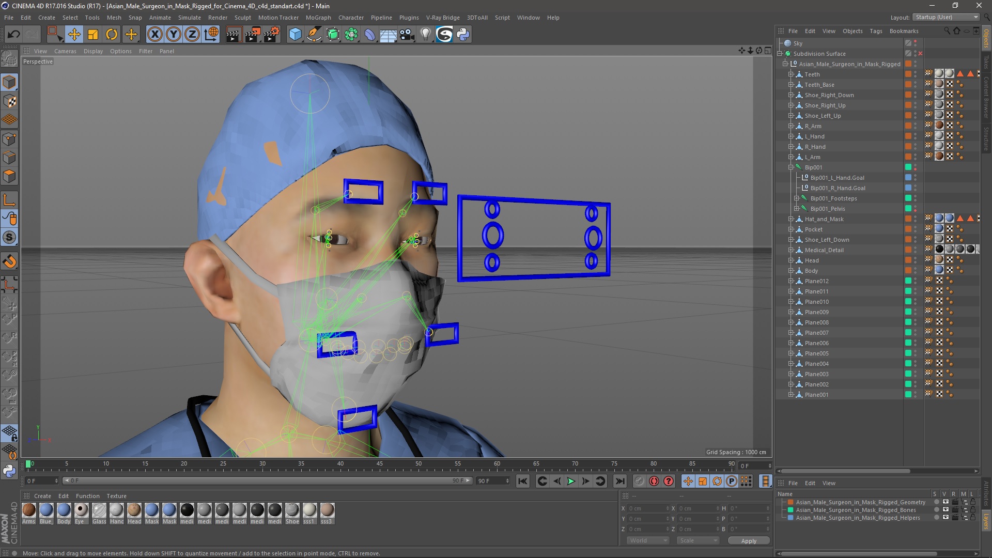992x558 pixels.
Task: Select the Sky object in tree
Action: point(798,43)
